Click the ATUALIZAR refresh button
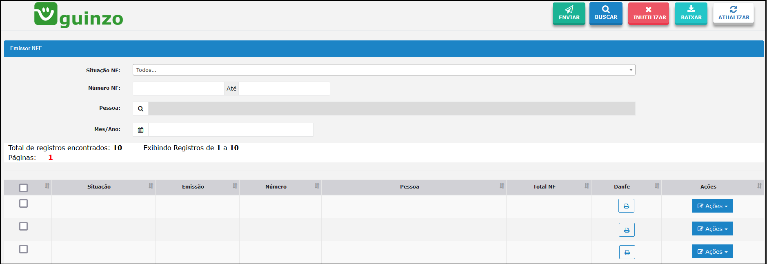 click(x=734, y=13)
